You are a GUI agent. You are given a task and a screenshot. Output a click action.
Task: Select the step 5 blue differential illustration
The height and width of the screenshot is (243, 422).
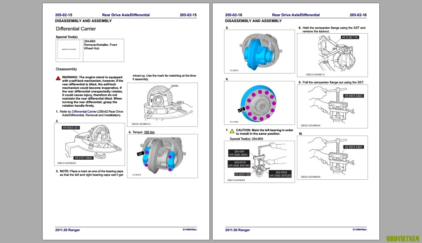click(260, 51)
